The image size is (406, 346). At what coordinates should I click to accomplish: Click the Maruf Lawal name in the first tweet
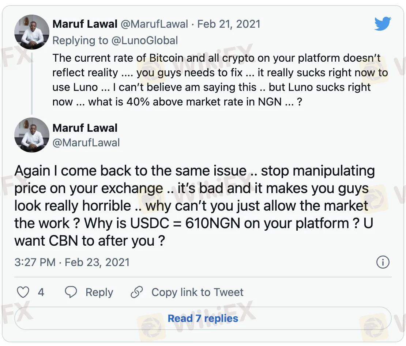[x=85, y=24]
